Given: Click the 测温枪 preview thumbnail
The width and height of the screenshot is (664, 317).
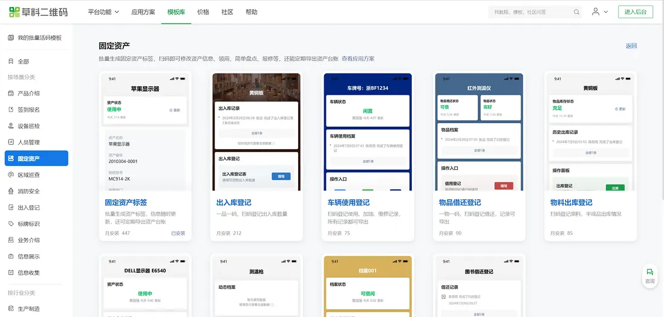Looking at the screenshot, I should 256,286.
